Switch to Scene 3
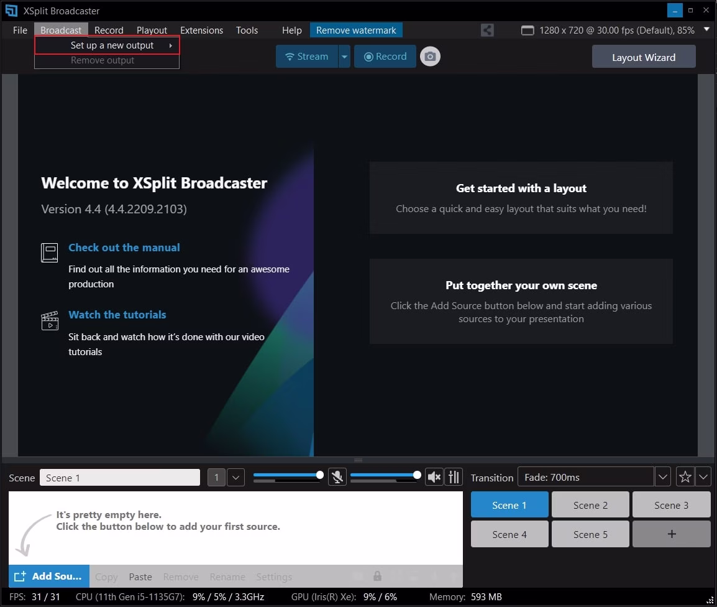Image resolution: width=717 pixels, height=607 pixels. click(x=671, y=505)
